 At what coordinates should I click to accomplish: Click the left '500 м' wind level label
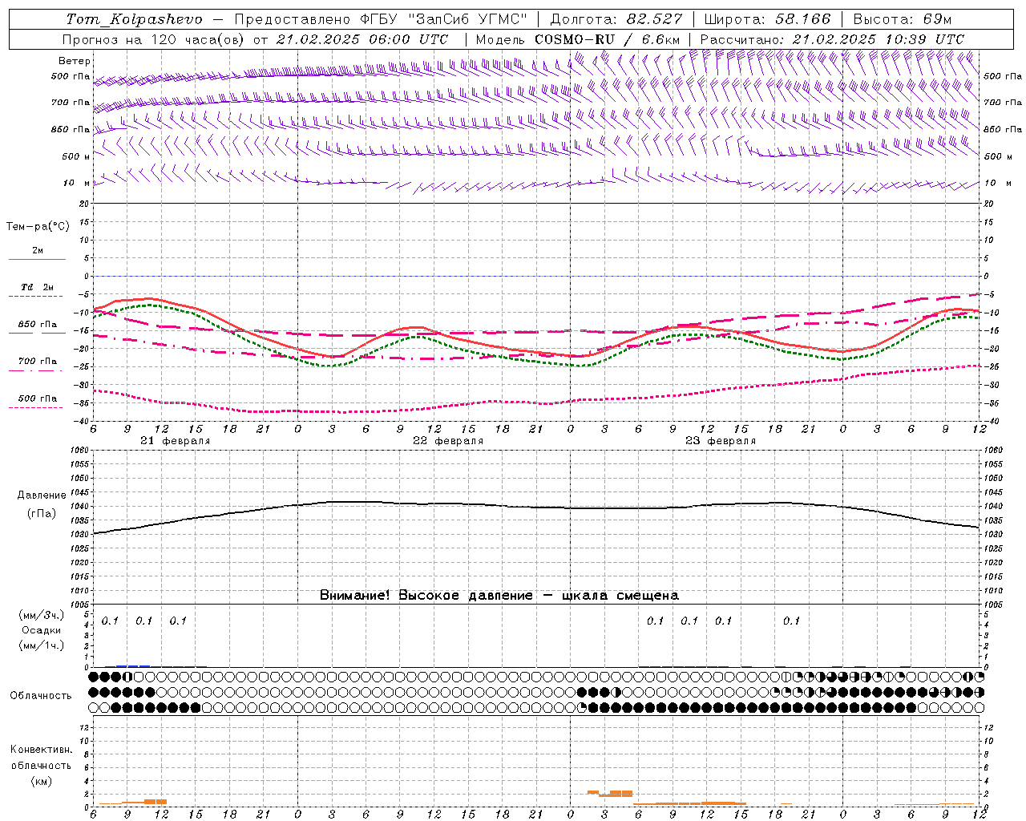pyautogui.click(x=76, y=156)
